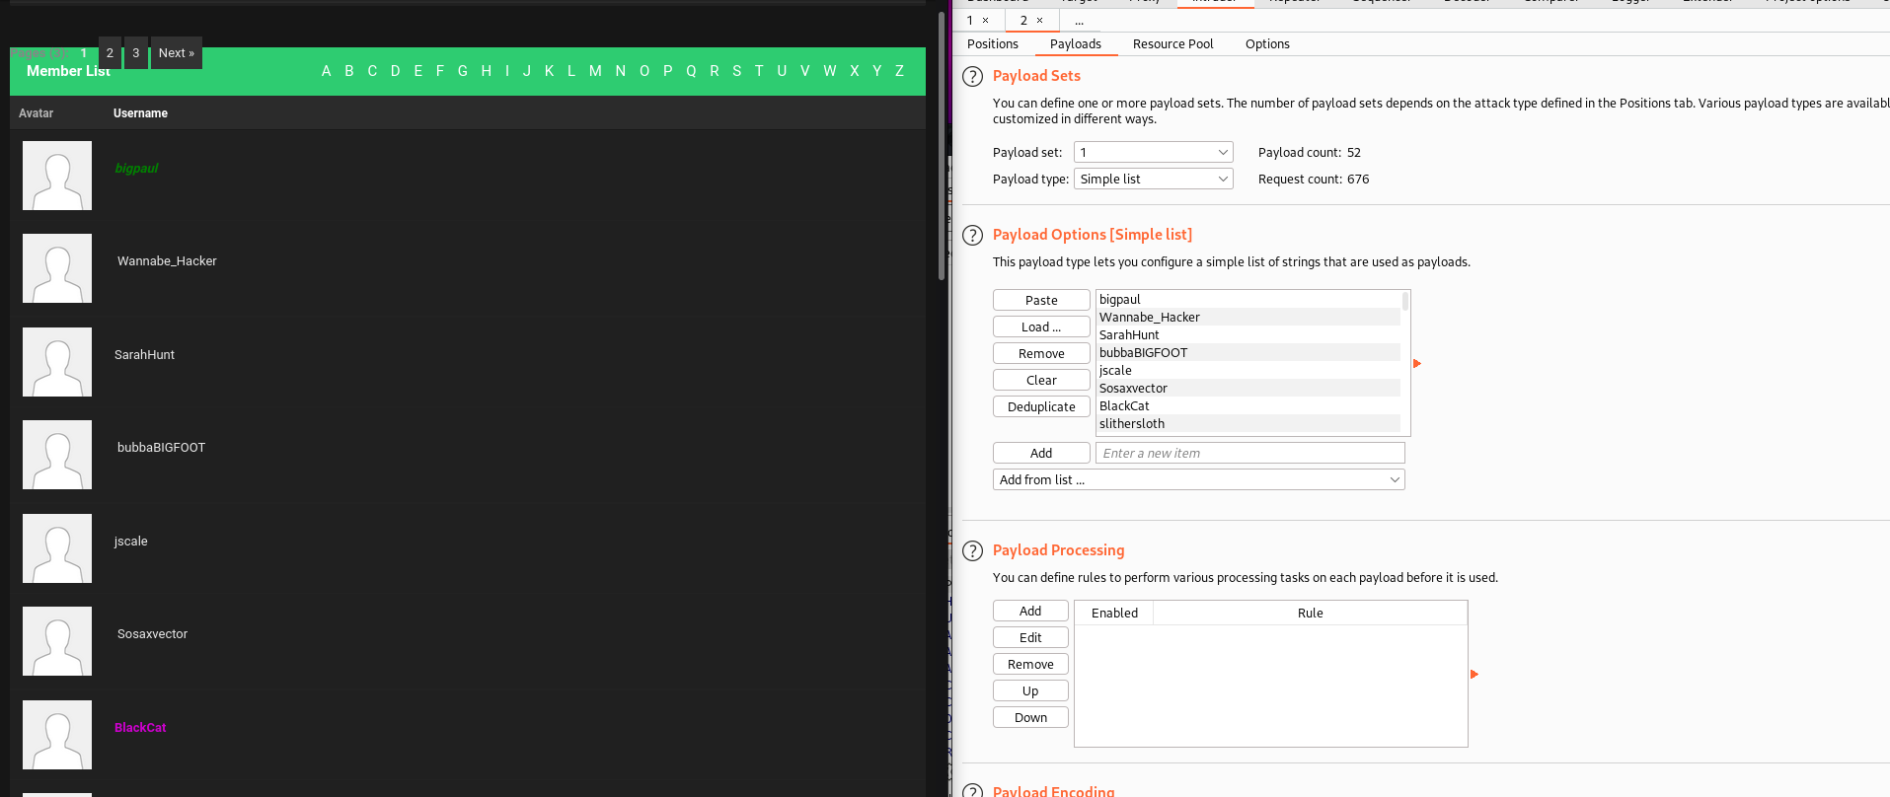
Task: Click the orange arrow beside the rules table
Action: click(1474, 675)
